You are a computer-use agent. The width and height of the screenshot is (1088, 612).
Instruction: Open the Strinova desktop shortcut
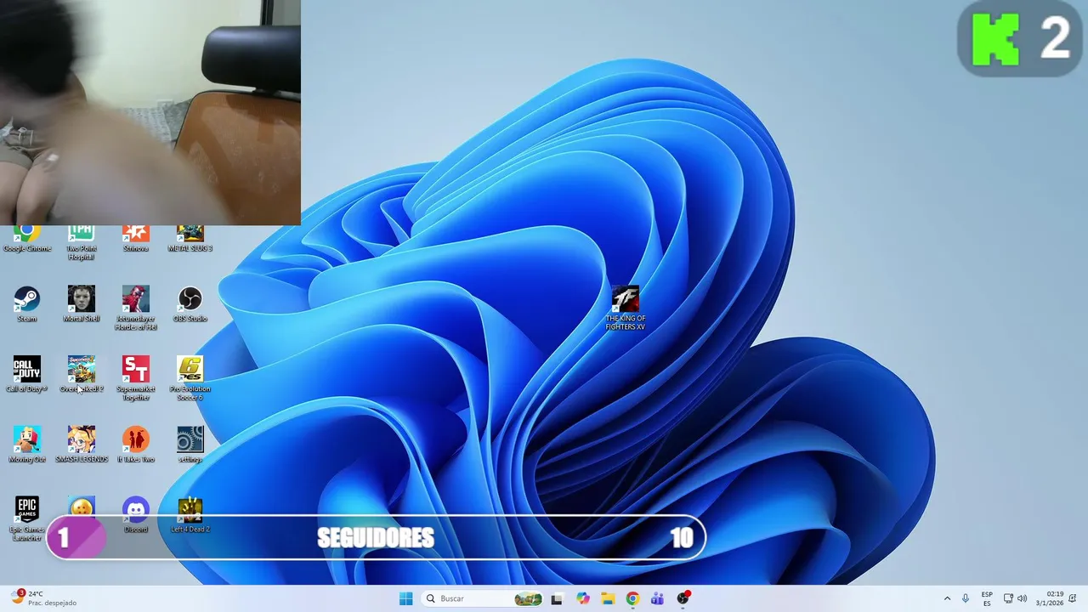click(x=136, y=238)
